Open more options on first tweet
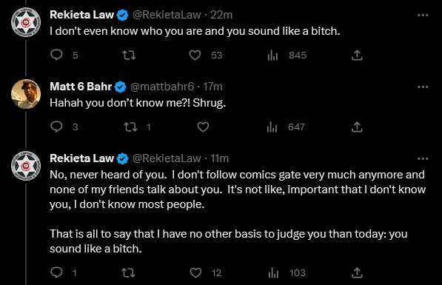 pyautogui.click(x=423, y=15)
